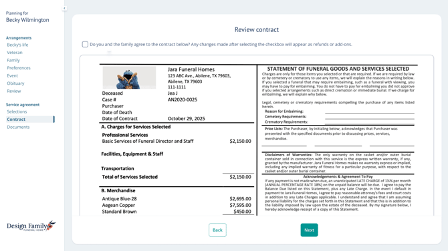Click the Total of Services Selected label
The height and width of the screenshot is (251, 448).
point(130,177)
